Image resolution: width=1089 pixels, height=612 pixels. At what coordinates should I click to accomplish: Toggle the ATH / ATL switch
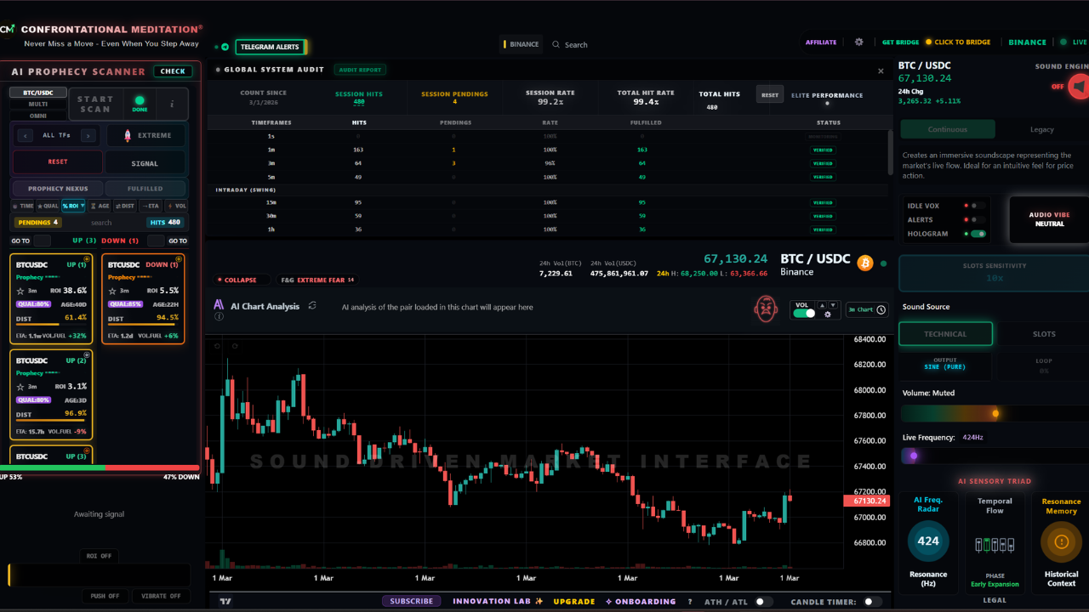click(x=765, y=602)
